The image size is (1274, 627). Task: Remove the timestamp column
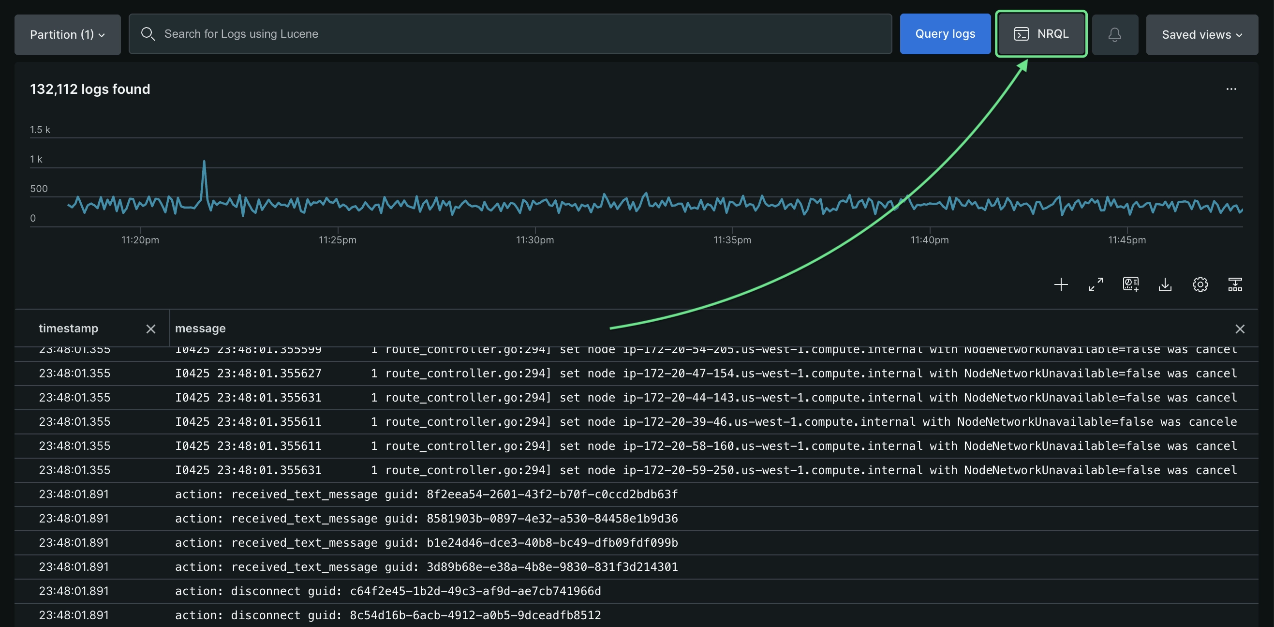(x=151, y=329)
